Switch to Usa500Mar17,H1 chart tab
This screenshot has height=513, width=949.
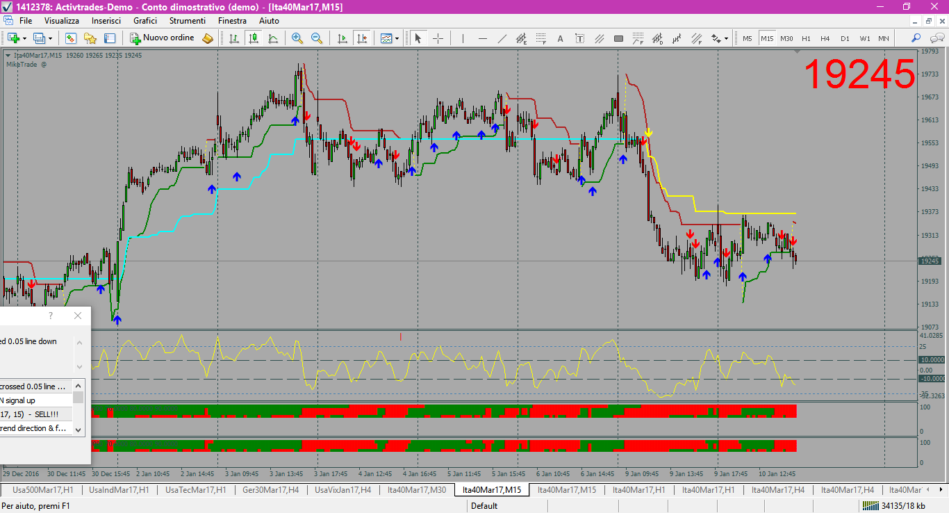pyautogui.click(x=42, y=490)
